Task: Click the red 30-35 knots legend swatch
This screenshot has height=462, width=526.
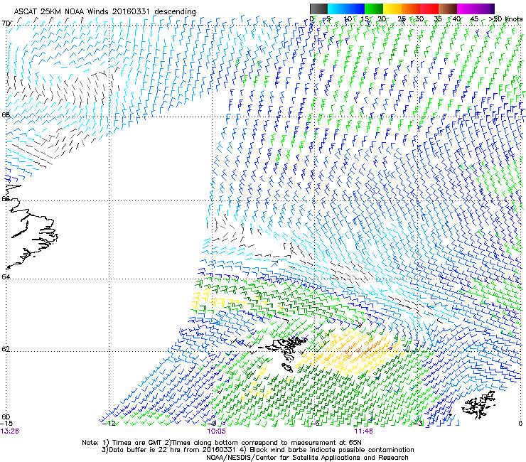Action: 429,9
